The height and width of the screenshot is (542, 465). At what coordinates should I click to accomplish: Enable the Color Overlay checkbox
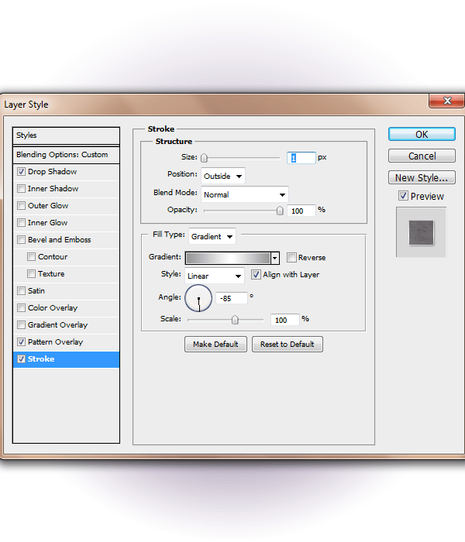pos(22,307)
